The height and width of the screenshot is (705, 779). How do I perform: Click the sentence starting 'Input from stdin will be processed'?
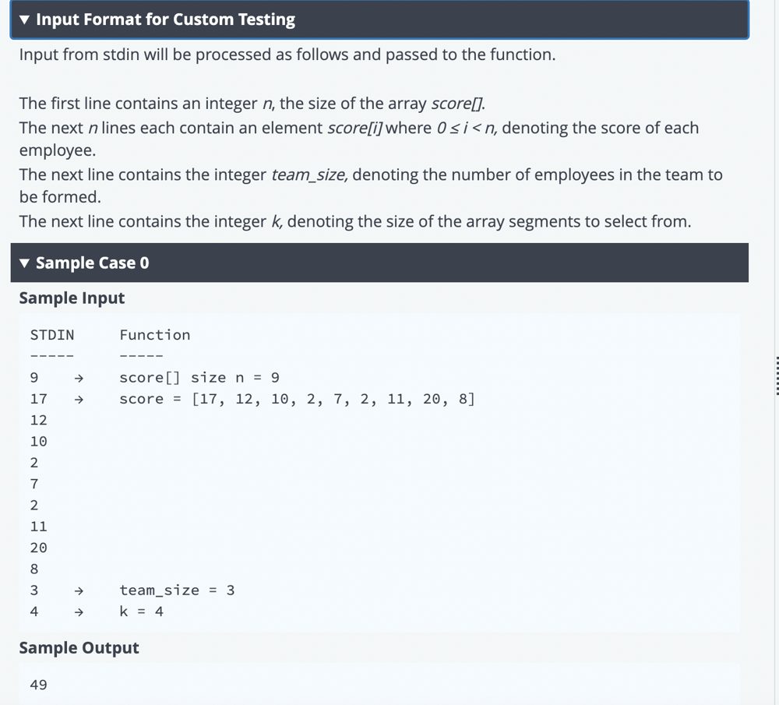[x=287, y=55]
